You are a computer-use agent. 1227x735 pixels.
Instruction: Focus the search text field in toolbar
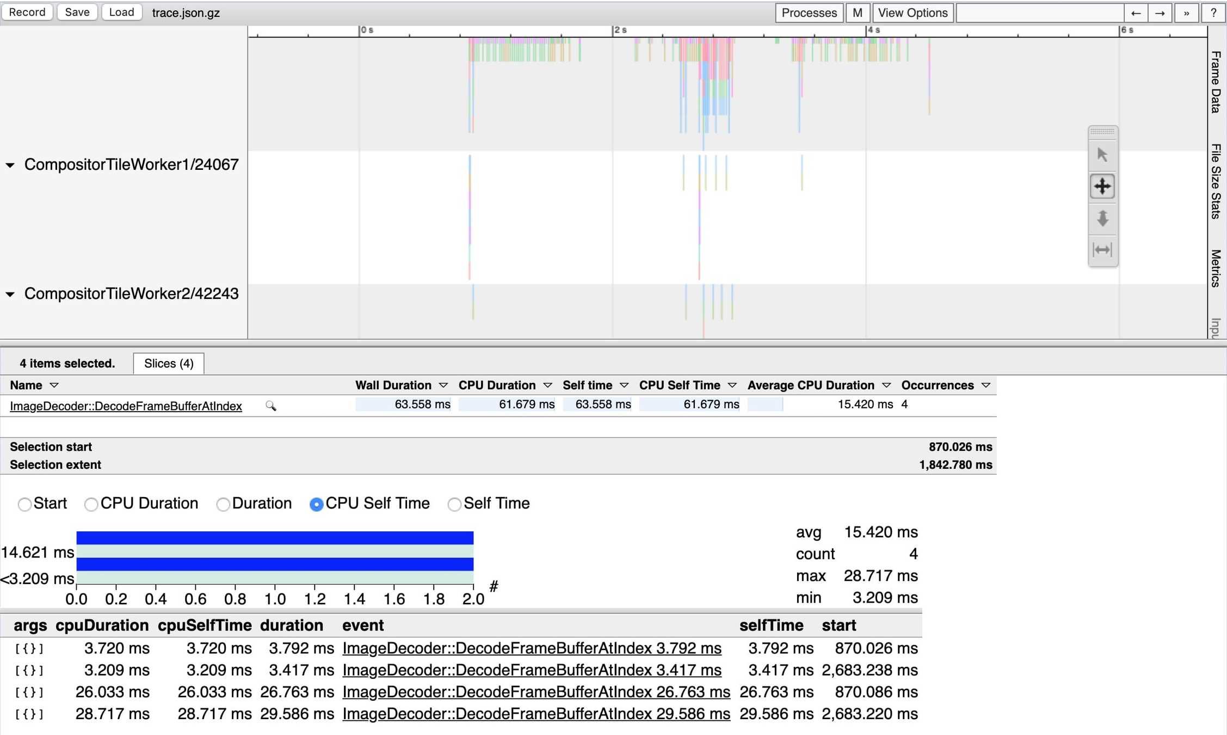point(1039,13)
